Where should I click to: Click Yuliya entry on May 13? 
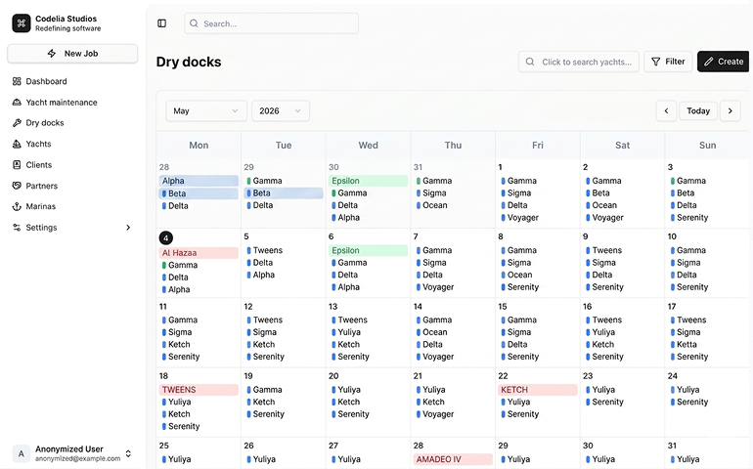[x=346, y=332]
